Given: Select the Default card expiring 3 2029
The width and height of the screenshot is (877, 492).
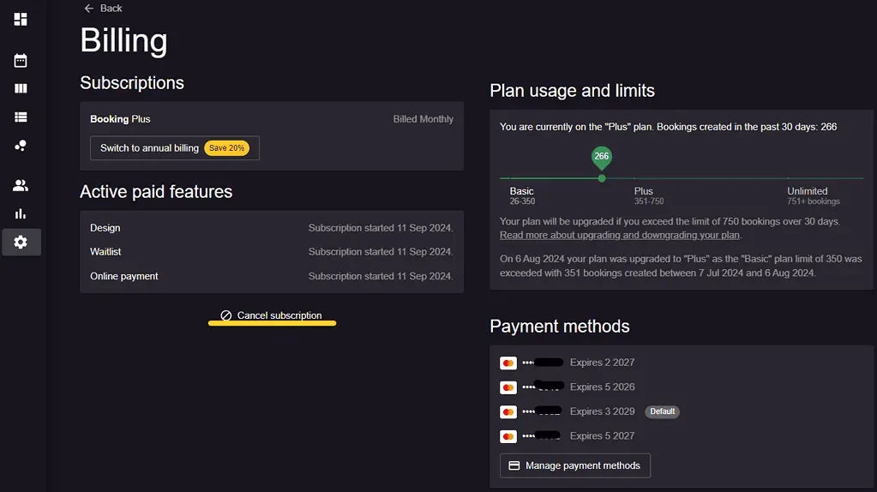Looking at the screenshot, I should pyautogui.click(x=590, y=411).
